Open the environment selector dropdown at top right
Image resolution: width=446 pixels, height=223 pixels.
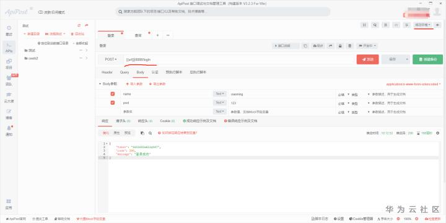[422, 25]
